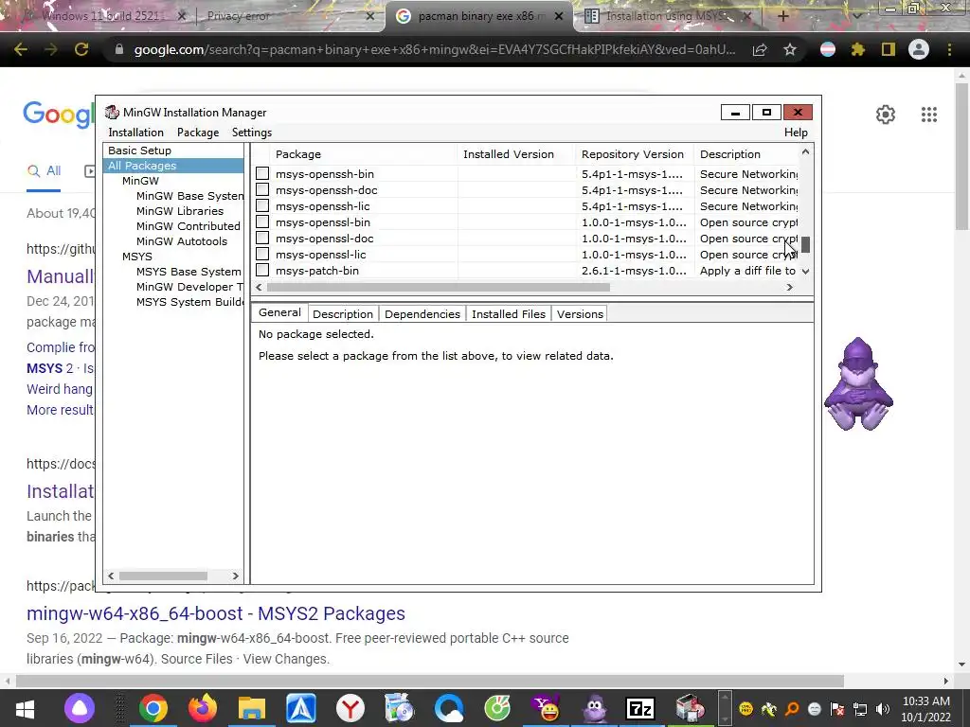Go back in Chrome
970x727 pixels.
pos(21,49)
